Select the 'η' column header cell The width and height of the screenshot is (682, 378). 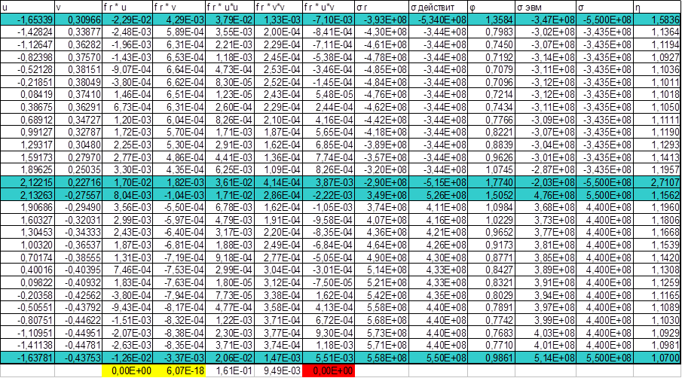click(658, 5)
